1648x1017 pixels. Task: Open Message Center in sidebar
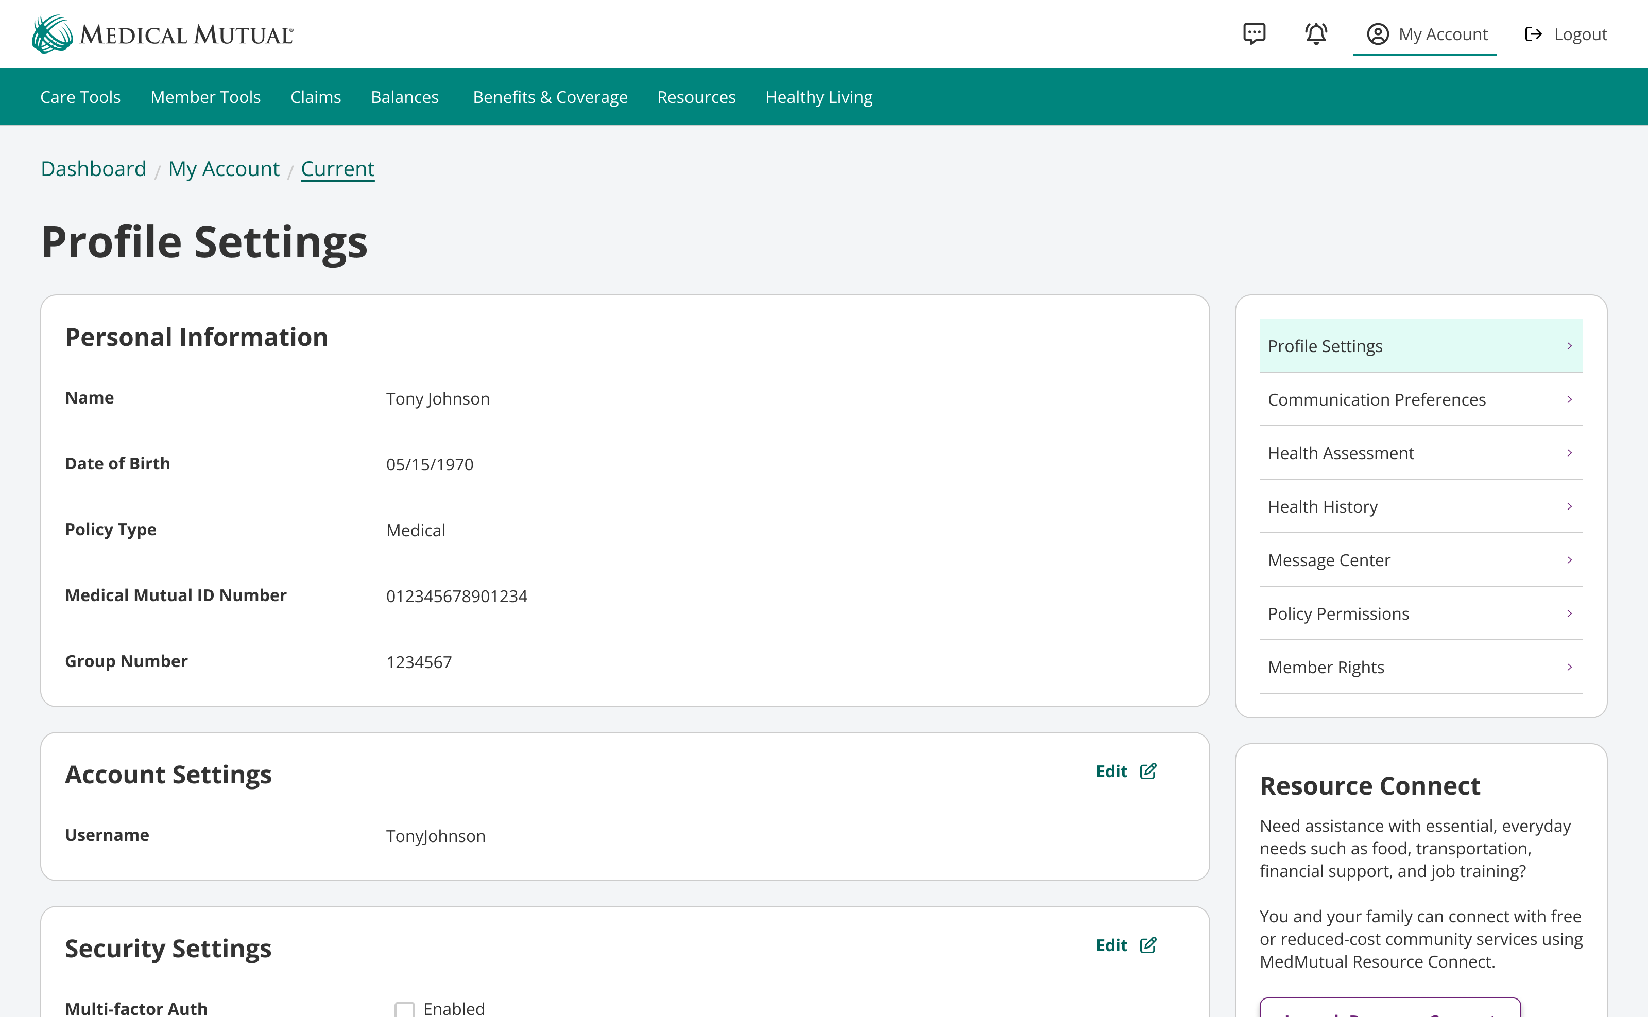(x=1328, y=560)
